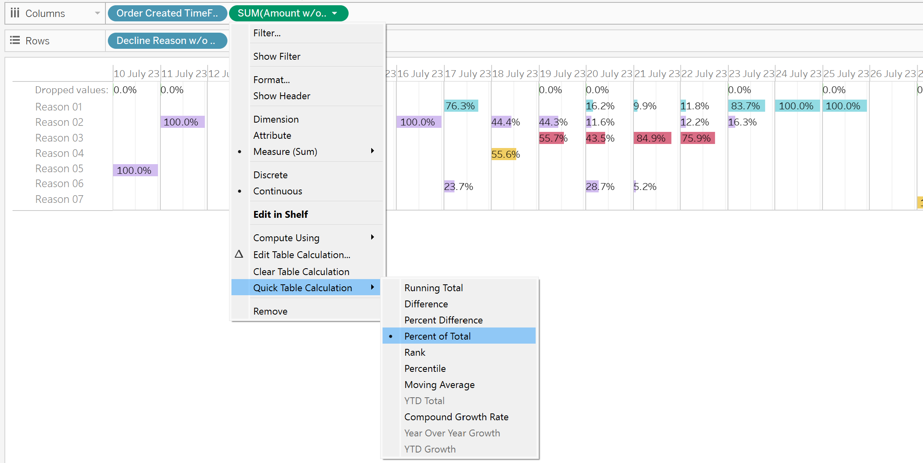Viewport: 923px width, 463px height.
Task: Select the Discrete option
Action: point(270,175)
